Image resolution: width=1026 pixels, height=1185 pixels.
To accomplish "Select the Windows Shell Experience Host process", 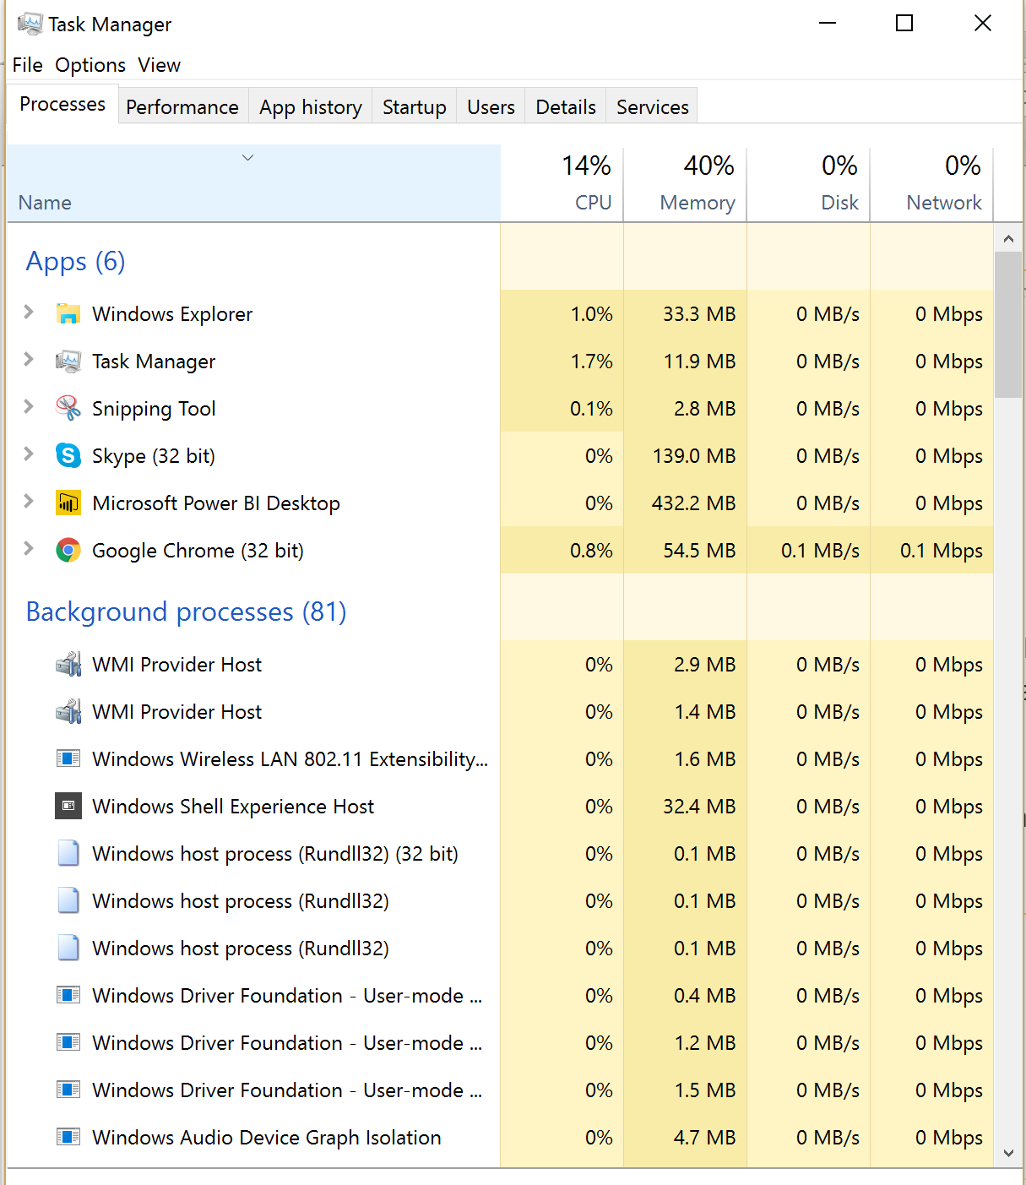I will (500, 807).
